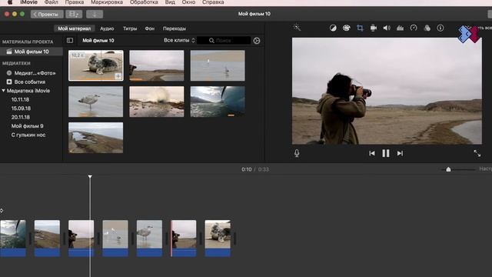Viewport: 492px width, 277px height.
Task: Open the color correction palette tool
Action: [347, 28]
